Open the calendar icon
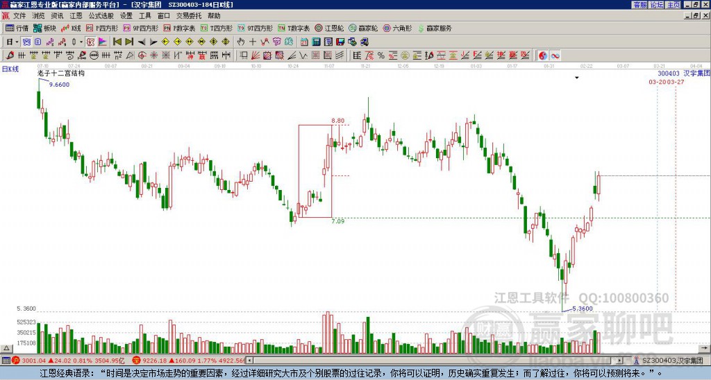 pos(304,42)
